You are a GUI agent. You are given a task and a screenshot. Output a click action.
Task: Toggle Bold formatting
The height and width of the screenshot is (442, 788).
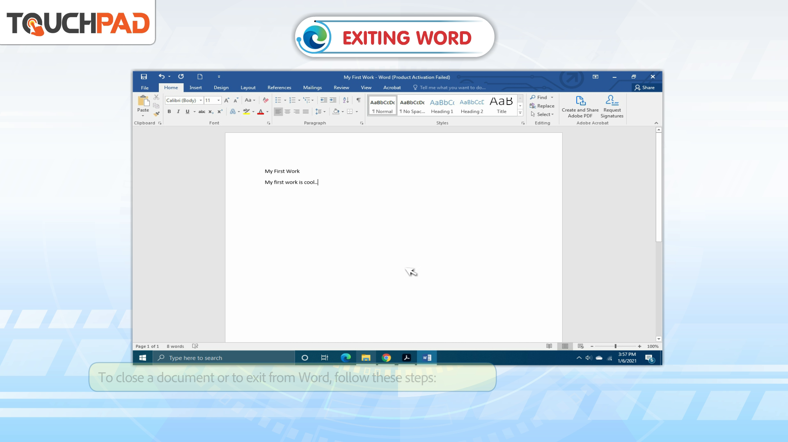pyautogui.click(x=169, y=112)
